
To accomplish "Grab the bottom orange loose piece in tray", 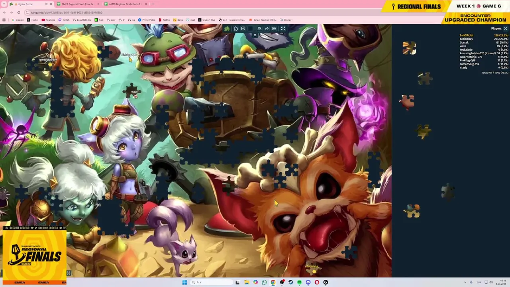I will (x=412, y=210).
